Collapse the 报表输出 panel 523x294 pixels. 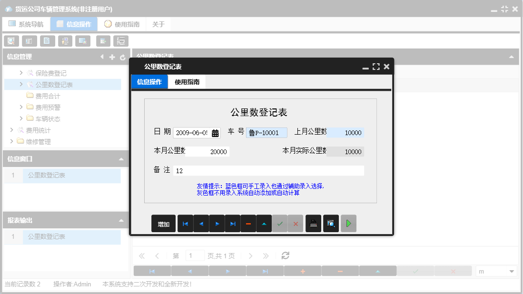point(121,220)
